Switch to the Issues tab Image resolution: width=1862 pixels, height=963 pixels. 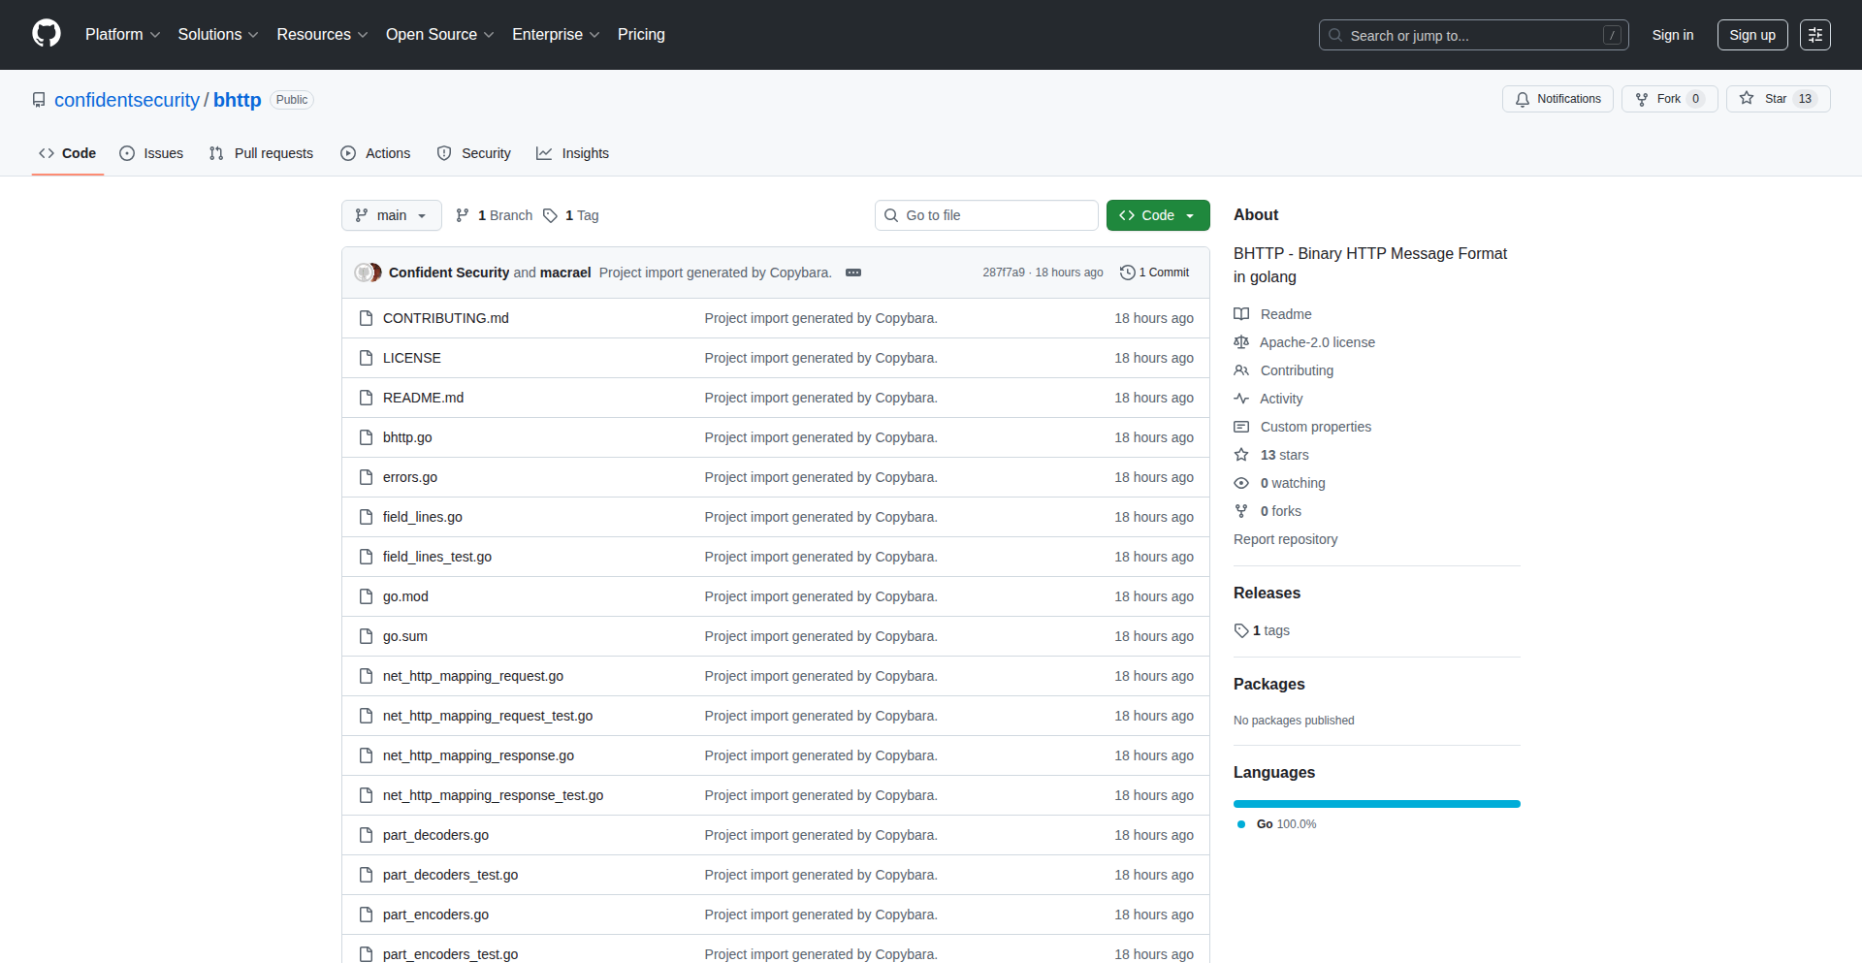point(151,153)
